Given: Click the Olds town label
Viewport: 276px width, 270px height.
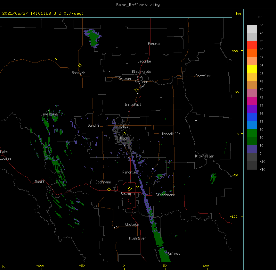Looking at the screenshot, I should (x=124, y=126).
